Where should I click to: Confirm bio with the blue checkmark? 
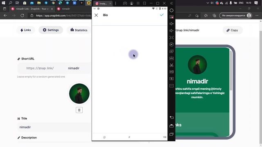pyautogui.click(x=162, y=15)
